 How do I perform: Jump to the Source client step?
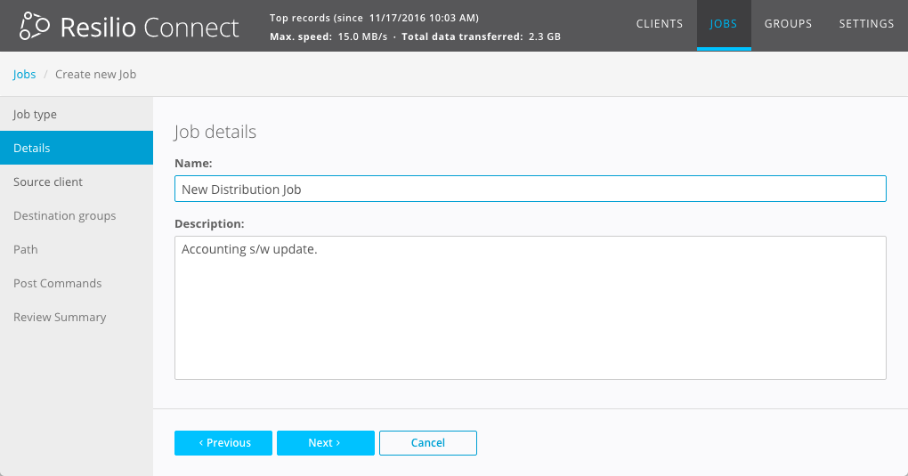click(48, 182)
